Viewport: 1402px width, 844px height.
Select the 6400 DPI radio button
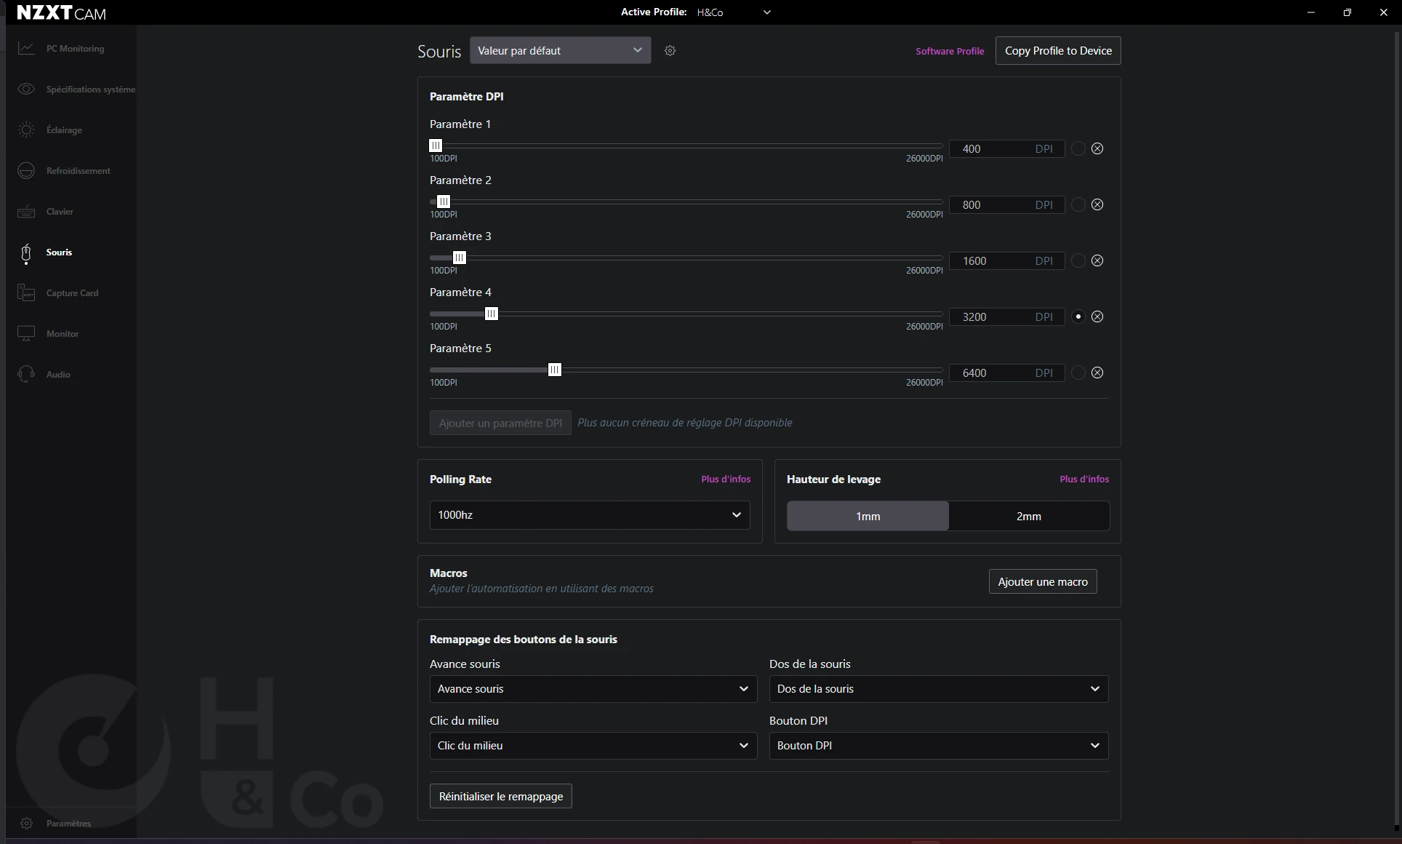click(x=1078, y=373)
